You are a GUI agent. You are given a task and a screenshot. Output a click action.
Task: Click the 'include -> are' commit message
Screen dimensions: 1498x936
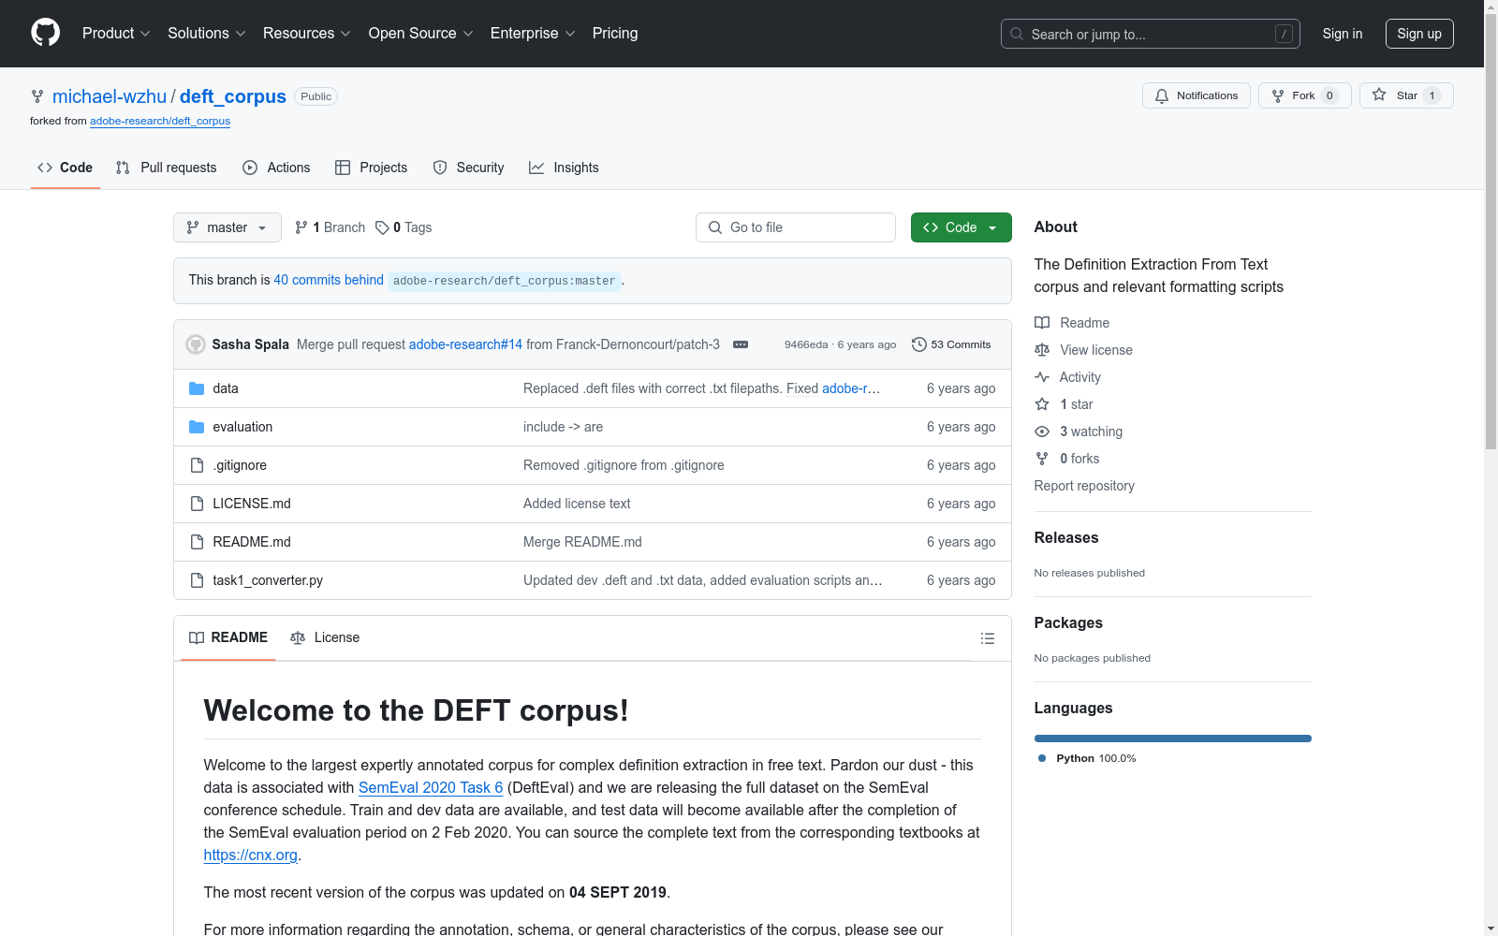point(563,427)
